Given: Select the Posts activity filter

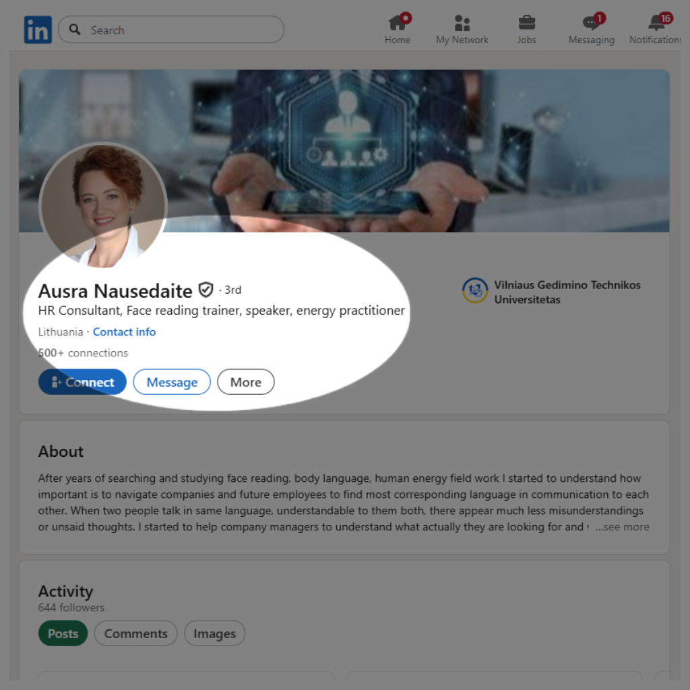Looking at the screenshot, I should (63, 633).
